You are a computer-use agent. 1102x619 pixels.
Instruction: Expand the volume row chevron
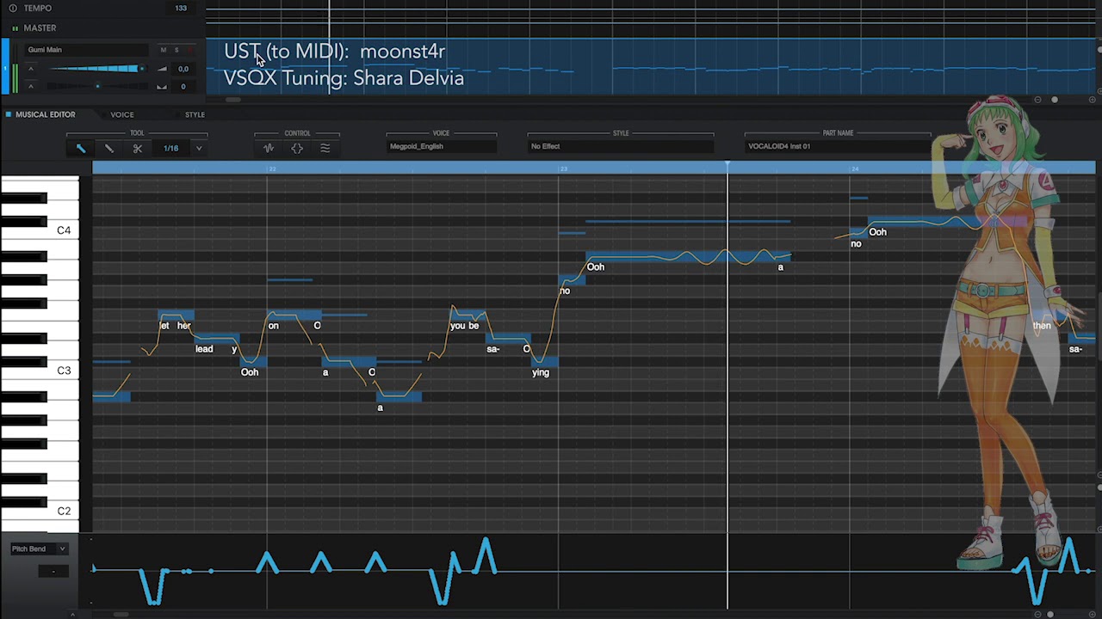[31, 69]
